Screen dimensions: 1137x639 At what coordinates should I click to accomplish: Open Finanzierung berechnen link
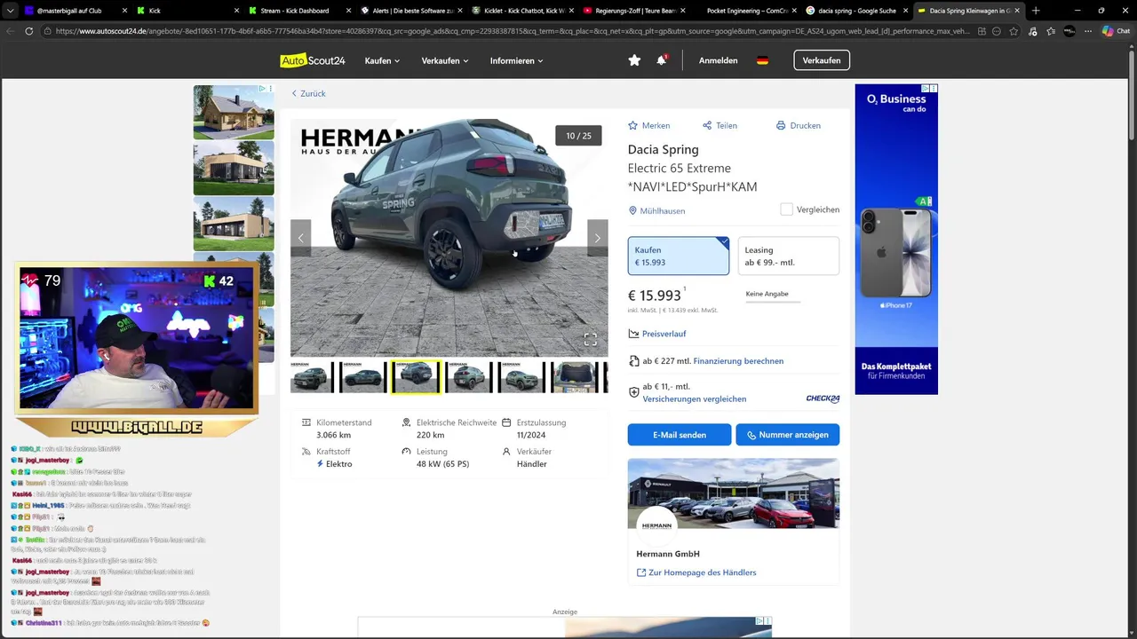738,361
